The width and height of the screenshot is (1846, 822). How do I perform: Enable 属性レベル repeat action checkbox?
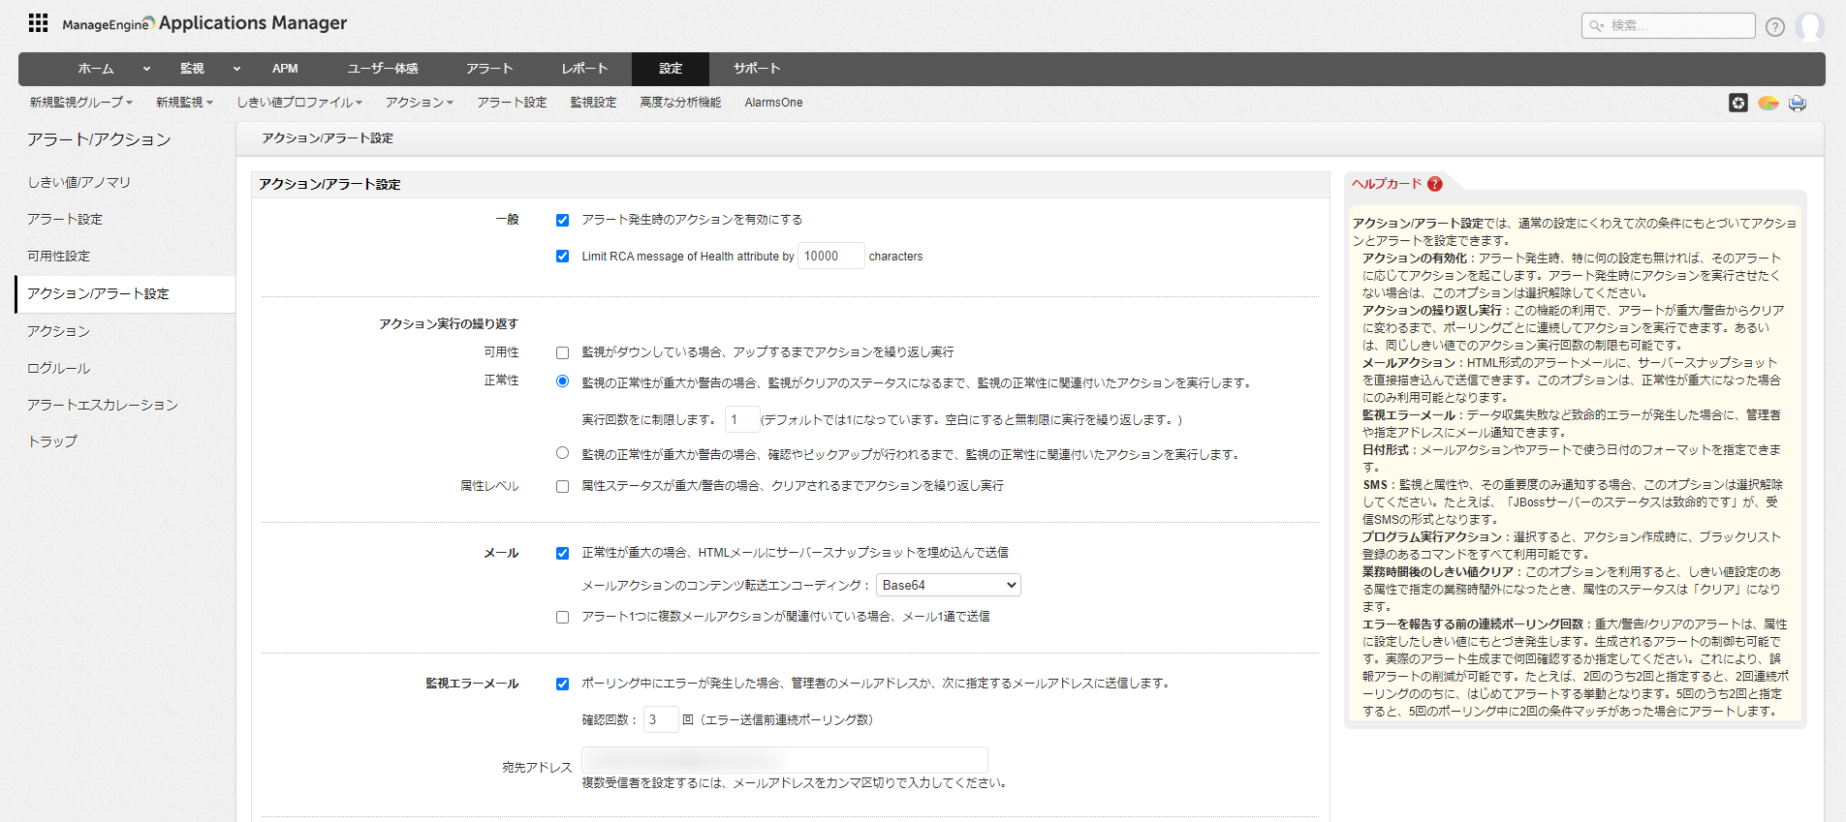(562, 486)
